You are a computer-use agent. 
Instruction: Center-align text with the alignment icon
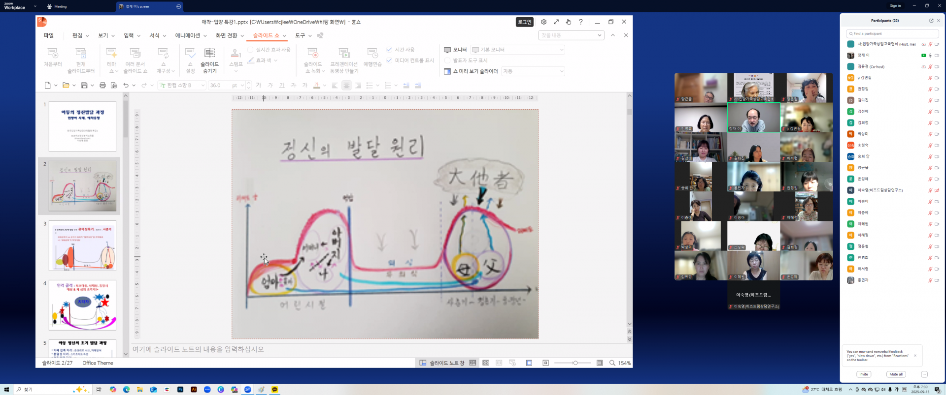tap(346, 85)
